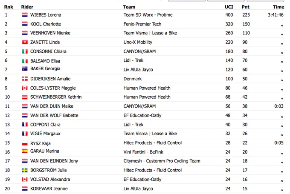Screen dimensions: 290x194
Task: Select the Lidl - Trek link for BALSAMO Elisa
Action: point(133,60)
